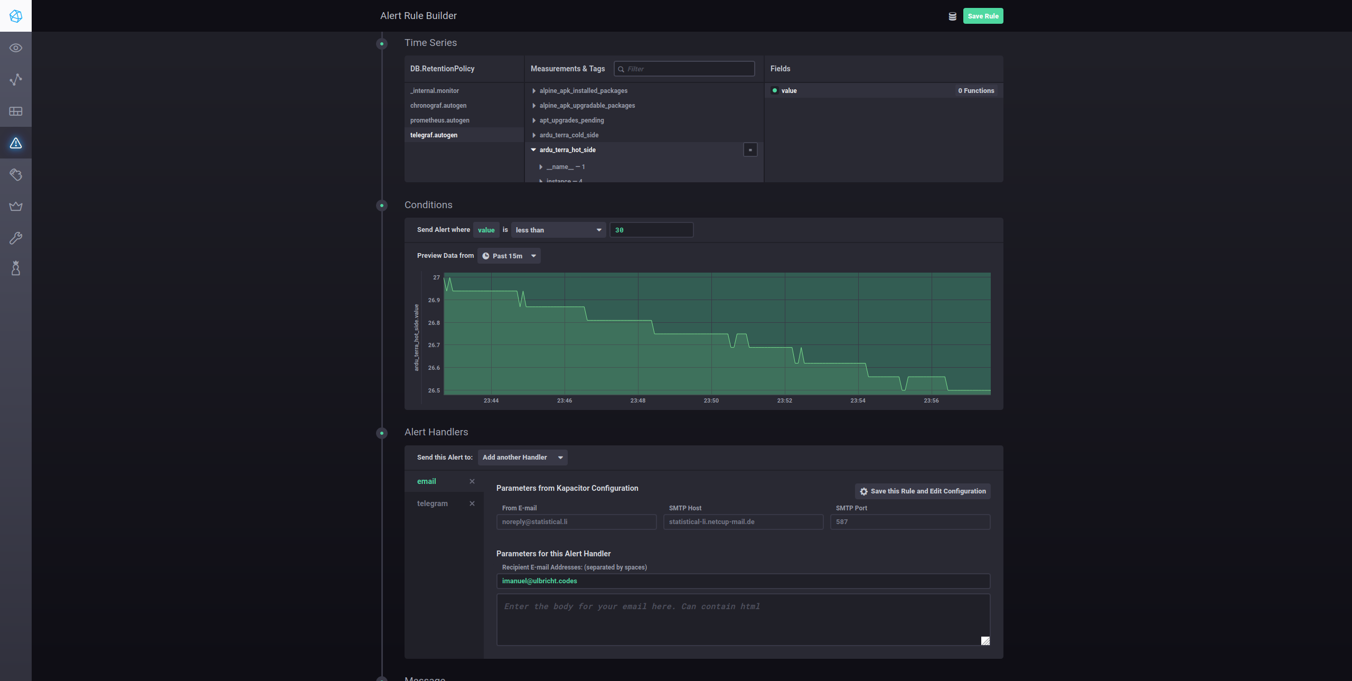Open Data Explorer graph icon in sidebar
This screenshot has height=681, width=1352.
tap(16, 80)
